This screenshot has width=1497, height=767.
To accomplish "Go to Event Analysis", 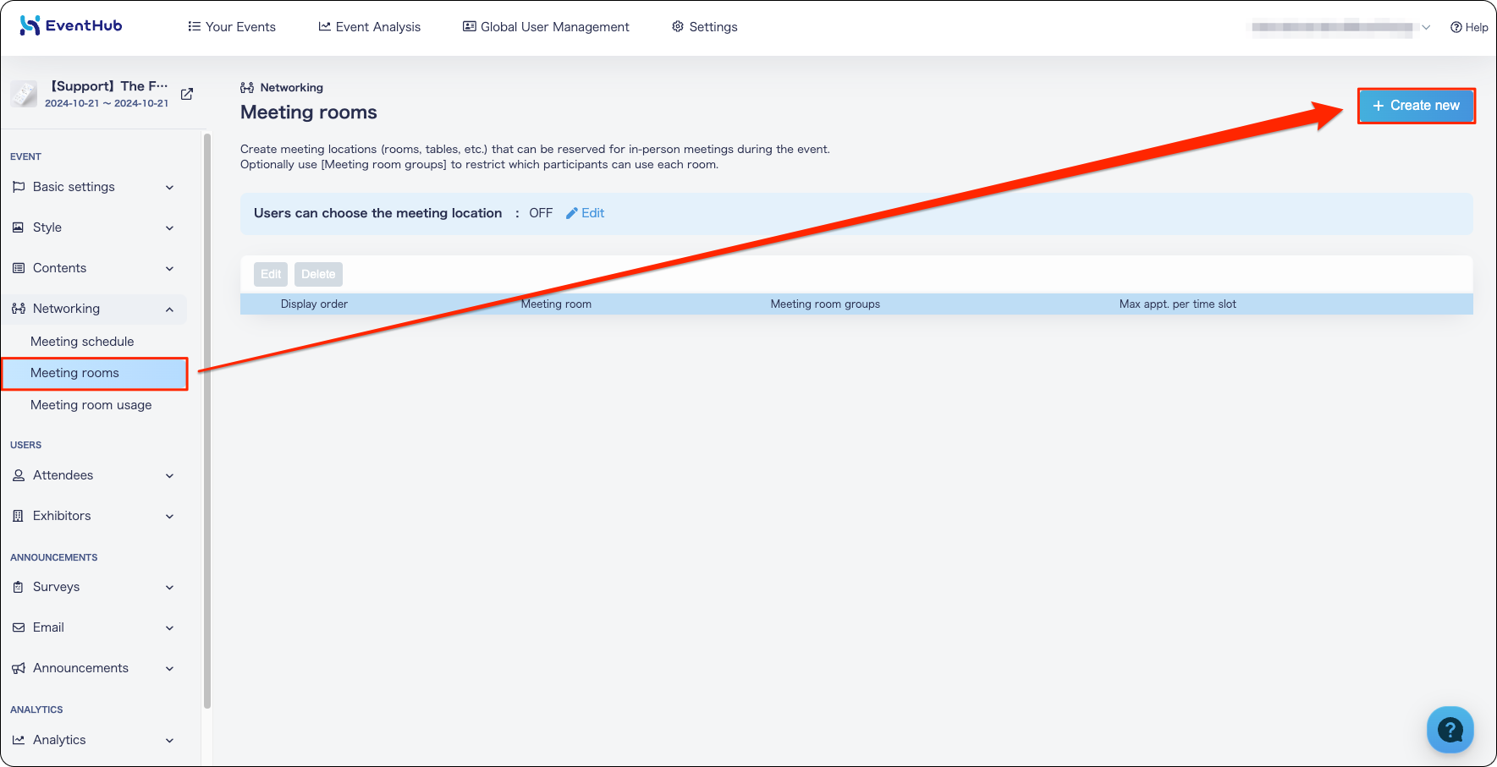I will (369, 26).
